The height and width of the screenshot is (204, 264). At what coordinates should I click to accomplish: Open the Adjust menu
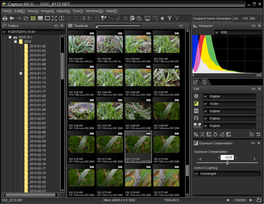(63, 11)
